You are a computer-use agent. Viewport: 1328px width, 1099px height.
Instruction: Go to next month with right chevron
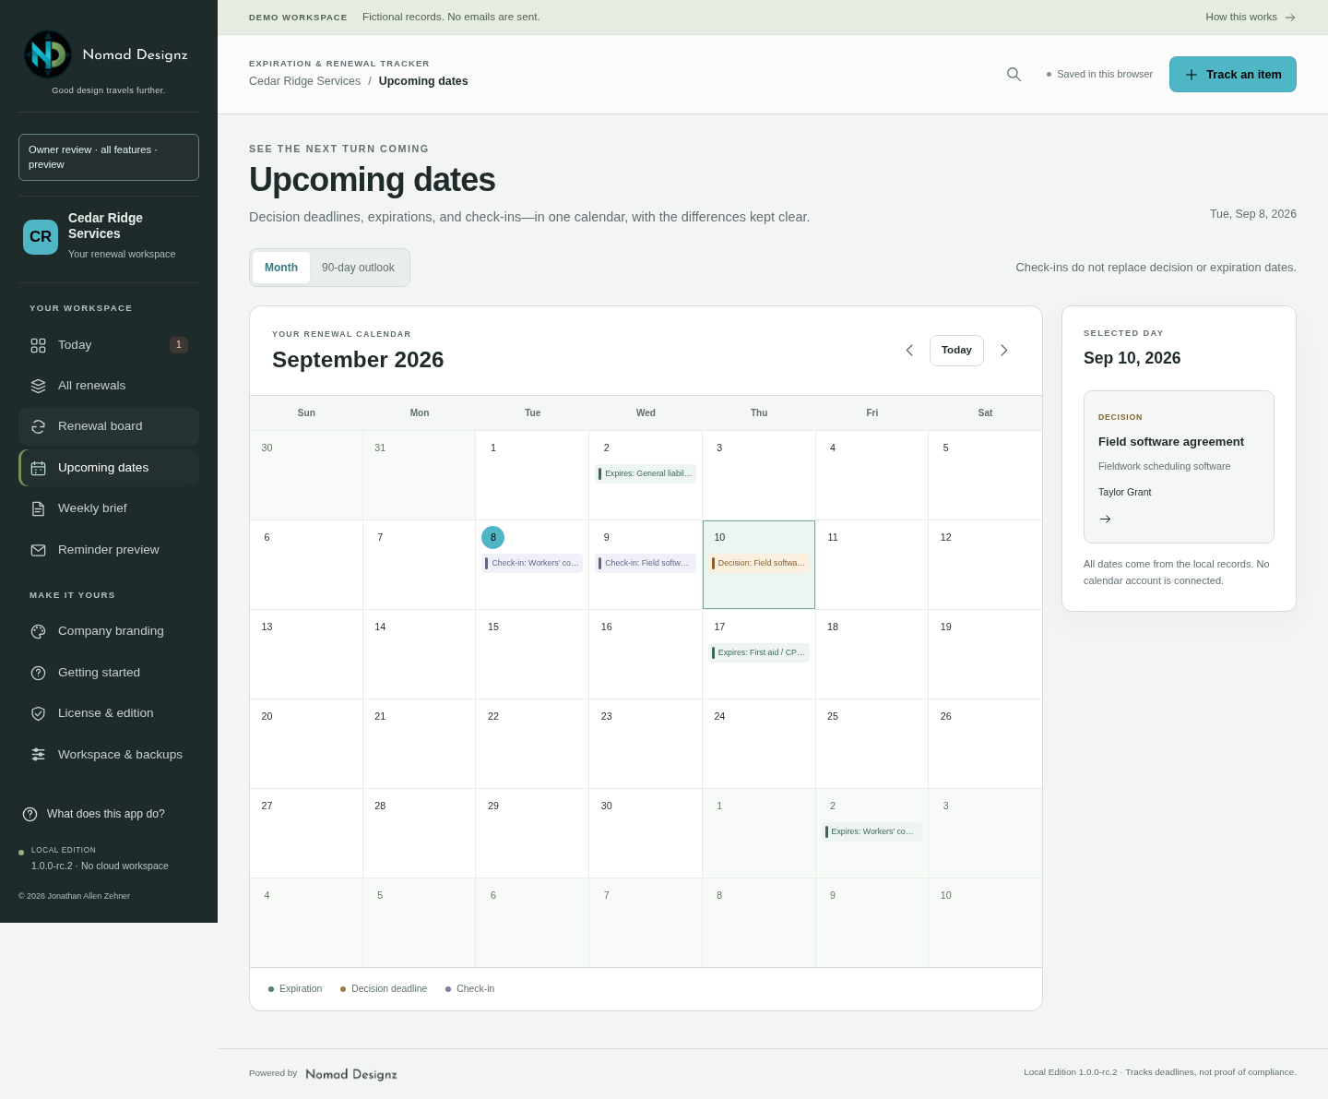1004,351
